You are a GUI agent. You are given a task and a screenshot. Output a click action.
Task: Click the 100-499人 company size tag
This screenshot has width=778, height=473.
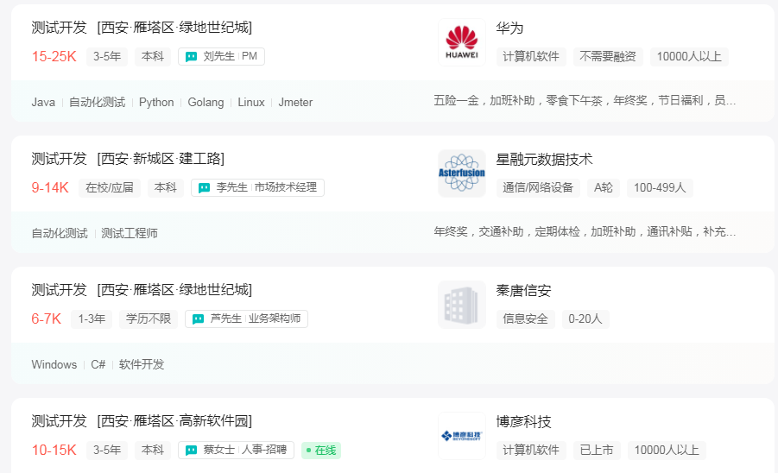coord(660,187)
